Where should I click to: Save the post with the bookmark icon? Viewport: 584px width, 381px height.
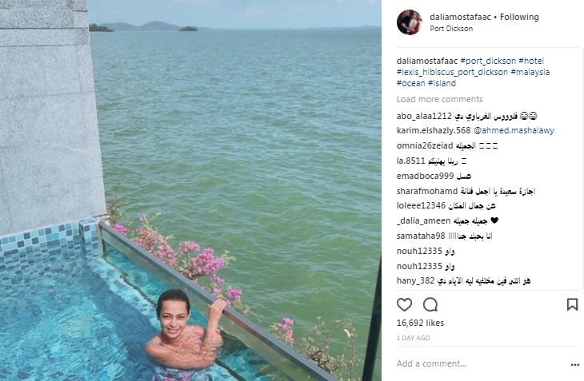click(x=572, y=305)
